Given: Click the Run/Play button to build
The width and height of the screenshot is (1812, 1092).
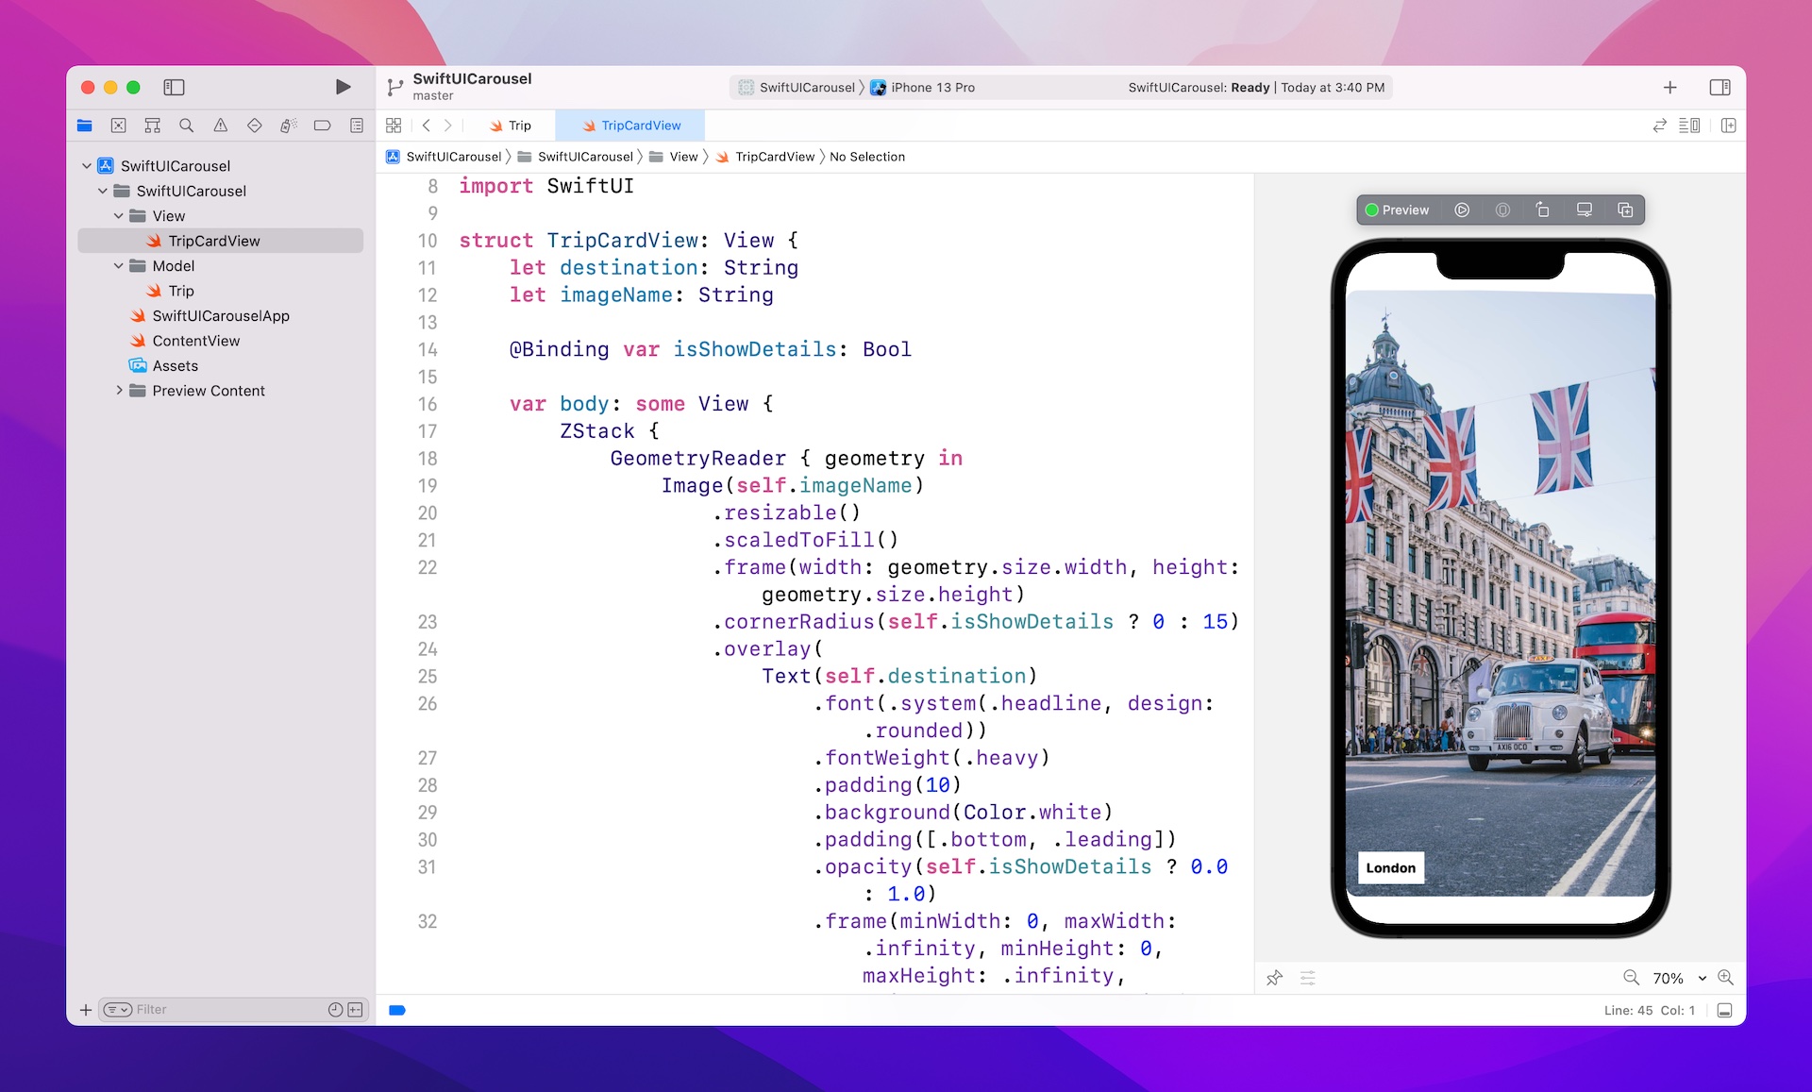Looking at the screenshot, I should 341,87.
